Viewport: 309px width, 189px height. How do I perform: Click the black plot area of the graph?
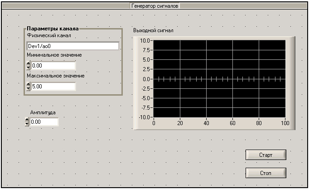click(x=219, y=79)
